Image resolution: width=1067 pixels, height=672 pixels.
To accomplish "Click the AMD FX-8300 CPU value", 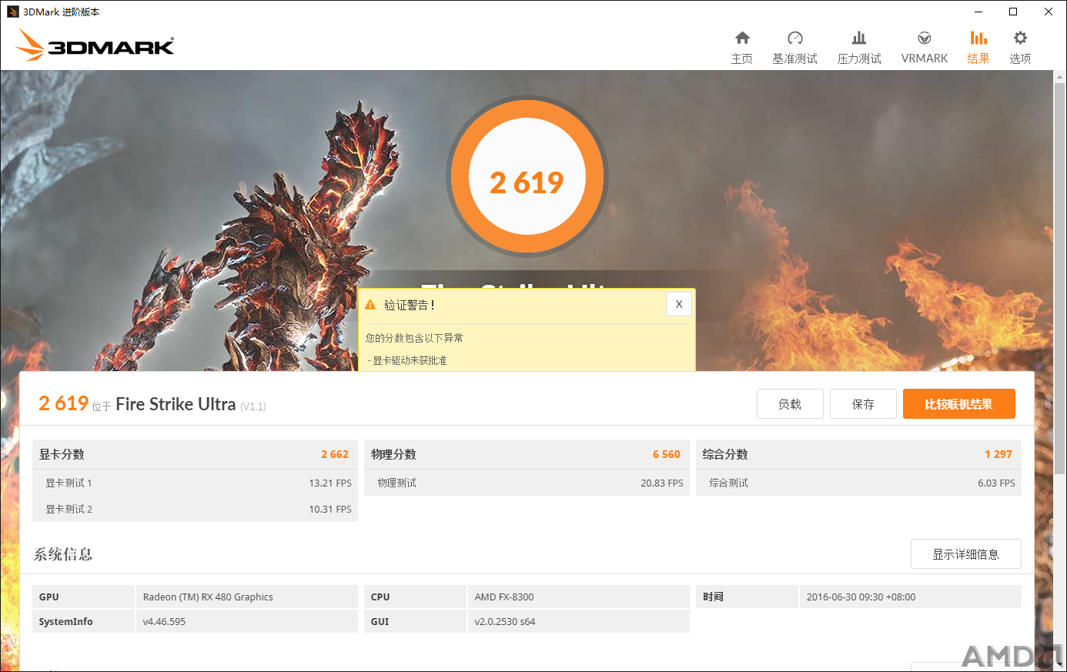I will tap(504, 597).
